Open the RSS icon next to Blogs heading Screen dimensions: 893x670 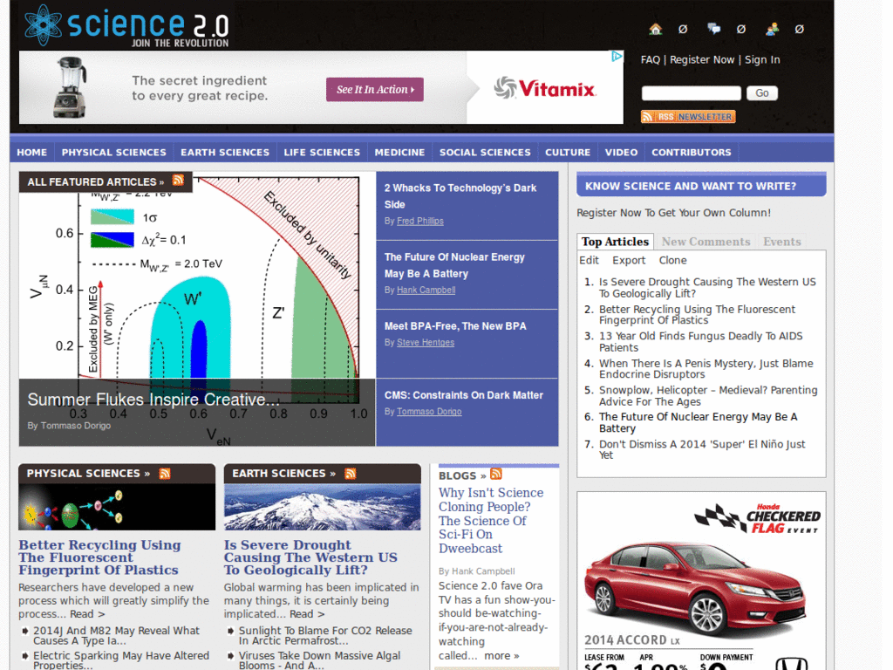(495, 475)
